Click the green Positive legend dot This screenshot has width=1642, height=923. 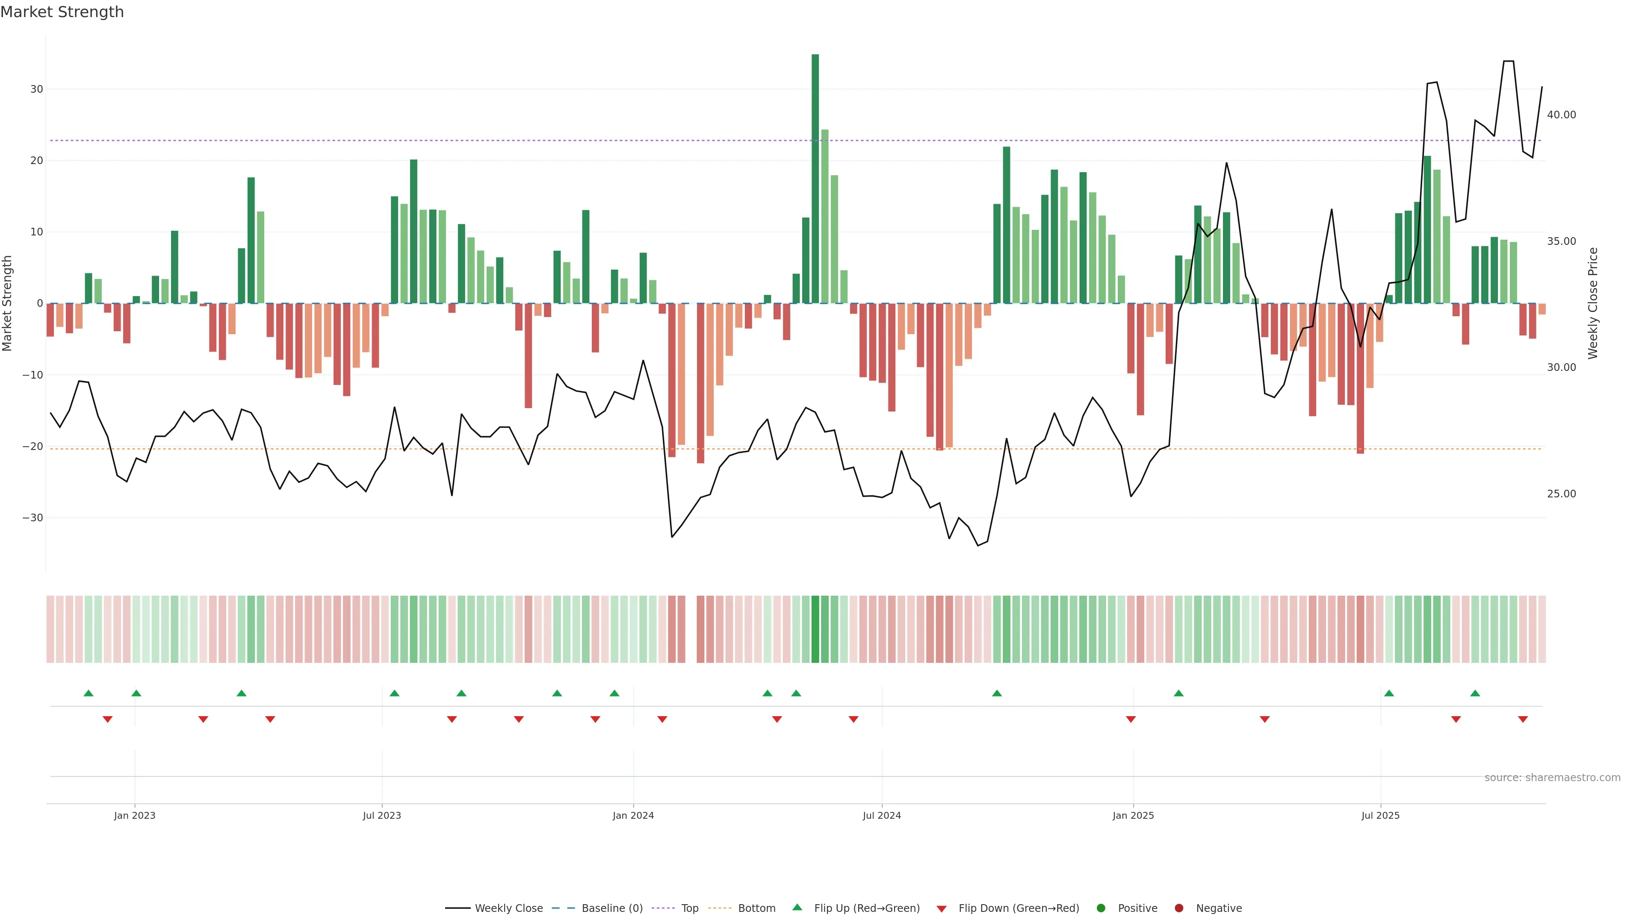(x=1101, y=908)
